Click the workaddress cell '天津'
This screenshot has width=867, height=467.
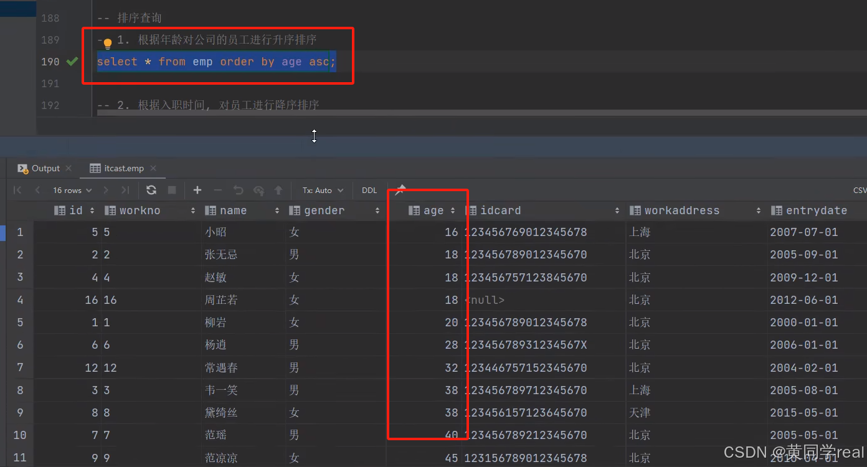pos(640,413)
